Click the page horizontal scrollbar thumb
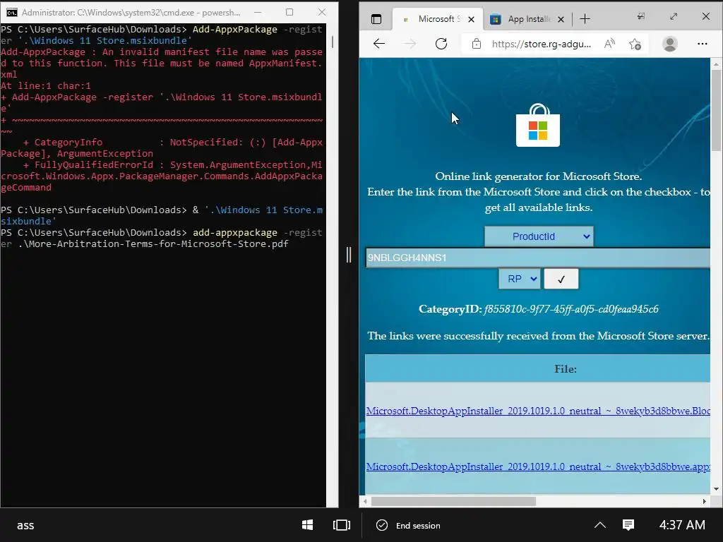Screen dimensions: 723x542 (x=453, y=501)
